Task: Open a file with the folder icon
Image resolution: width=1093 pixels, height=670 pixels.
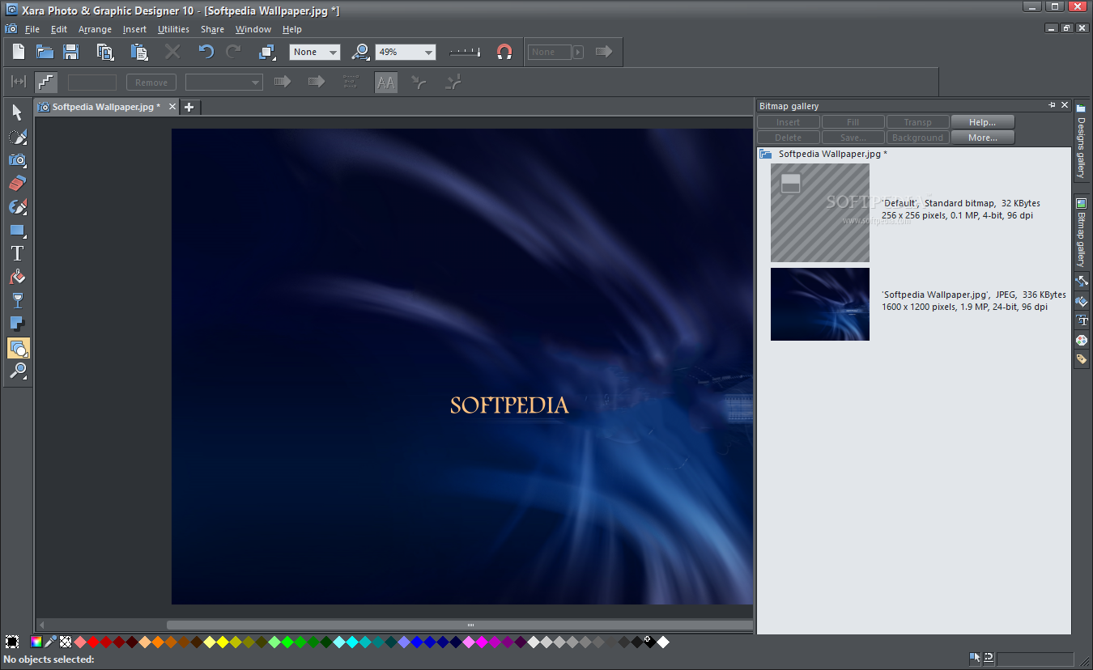Action: tap(45, 52)
